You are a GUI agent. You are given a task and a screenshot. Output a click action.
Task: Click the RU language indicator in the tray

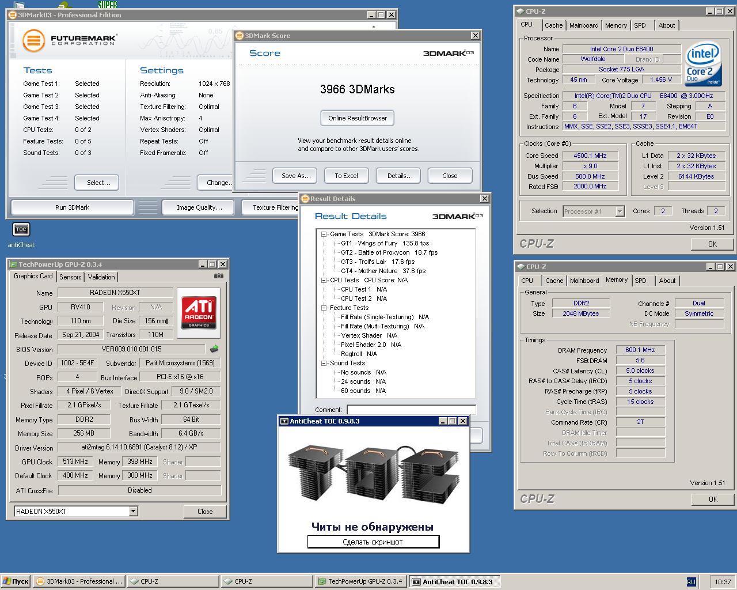point(691,582)
